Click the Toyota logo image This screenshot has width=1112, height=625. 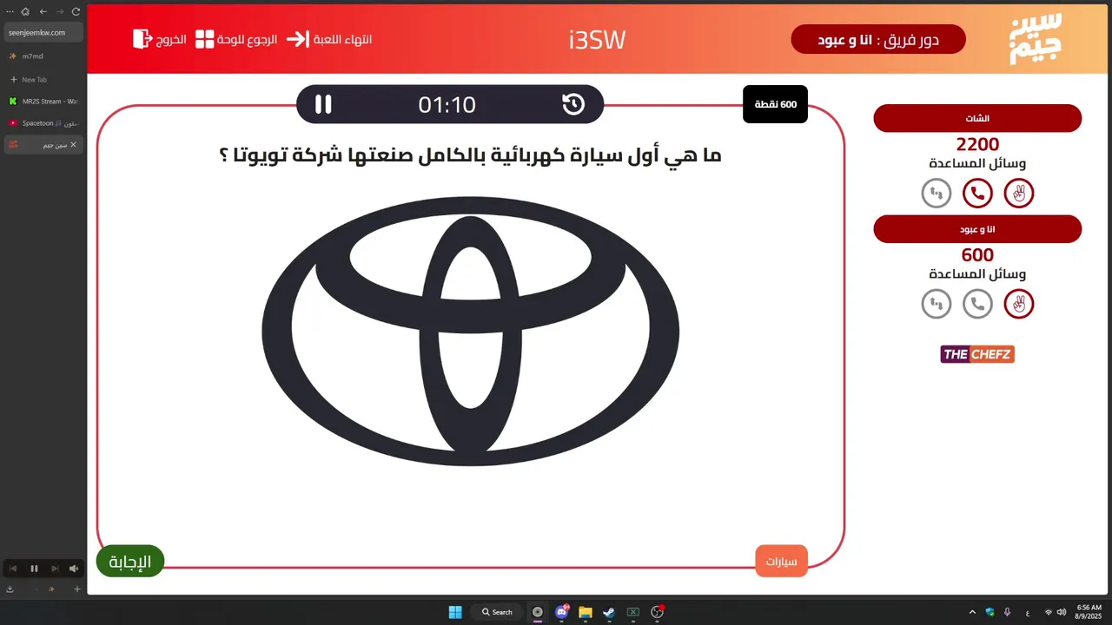(470, 331)
